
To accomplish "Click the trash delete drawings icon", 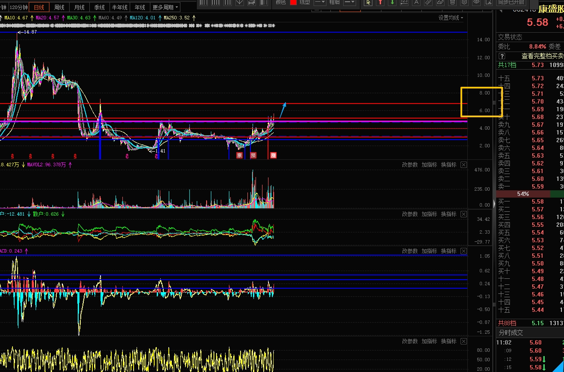I will (452, 3).
